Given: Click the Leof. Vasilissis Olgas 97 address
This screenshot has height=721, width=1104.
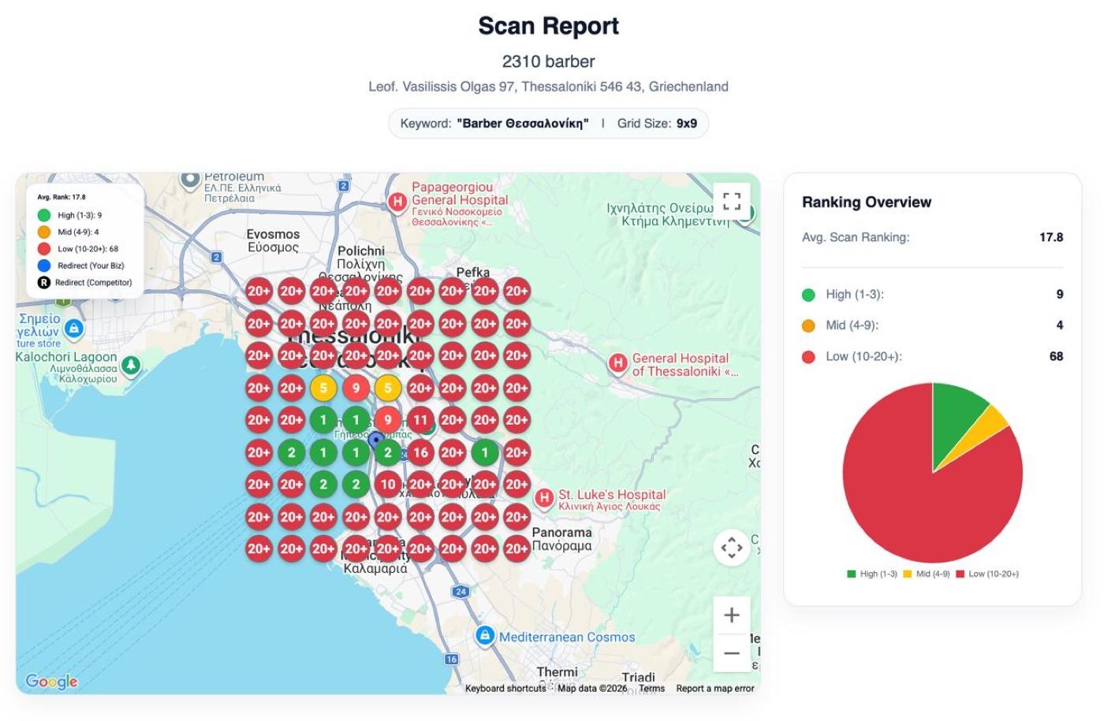Looking at the screenshot, I should pyautogui.click(x=549, y=87).
